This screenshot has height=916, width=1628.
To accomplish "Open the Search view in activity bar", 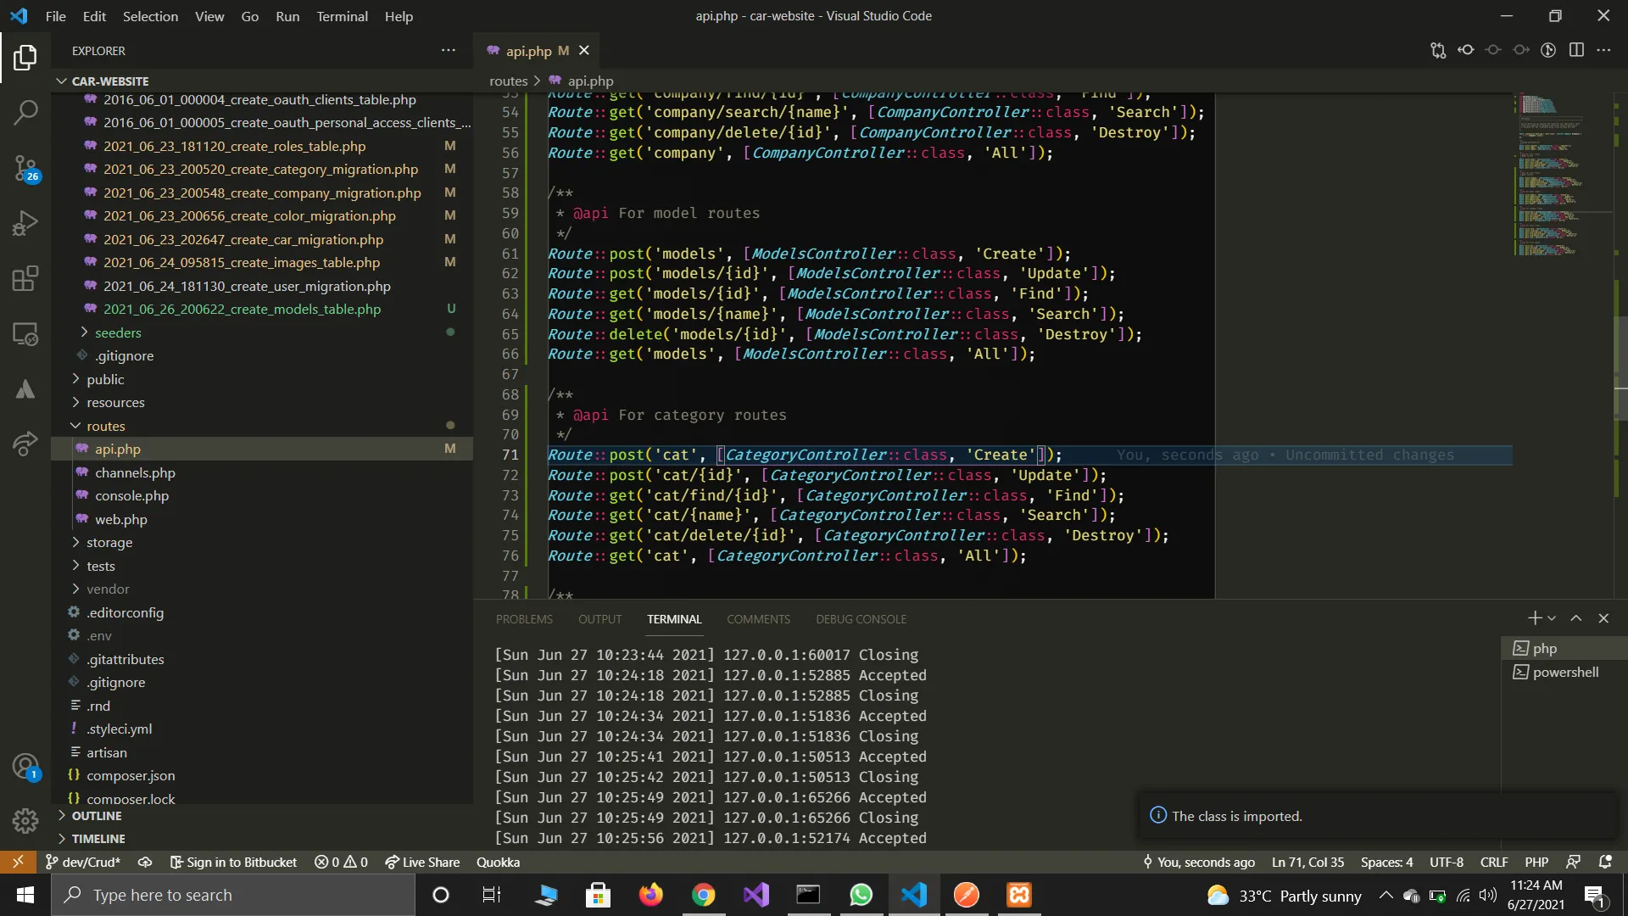I will click(x=25, y=112).
